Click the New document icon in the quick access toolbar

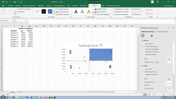[x=18, y=2]
